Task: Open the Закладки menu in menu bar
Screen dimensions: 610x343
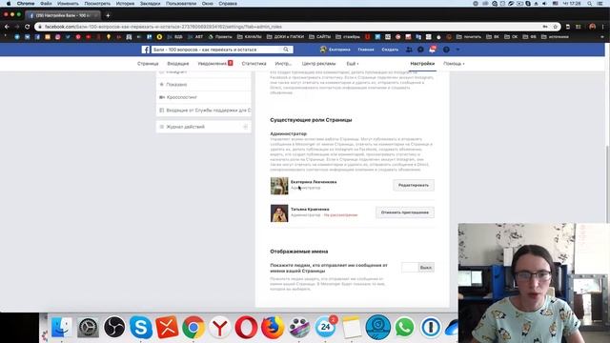Action: click(151, 4)
